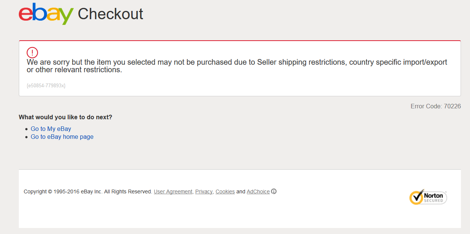Click the 'SECURED' text under Norton
The height and width of the screenshot is (234, 470).
click(x=433, y=201)
